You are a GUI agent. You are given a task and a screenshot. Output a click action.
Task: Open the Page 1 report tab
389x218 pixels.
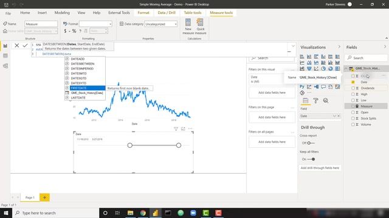[x=30, y=197]
